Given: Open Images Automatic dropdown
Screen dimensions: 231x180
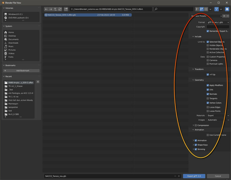Looking at the screenshot, I should [218, 120].
